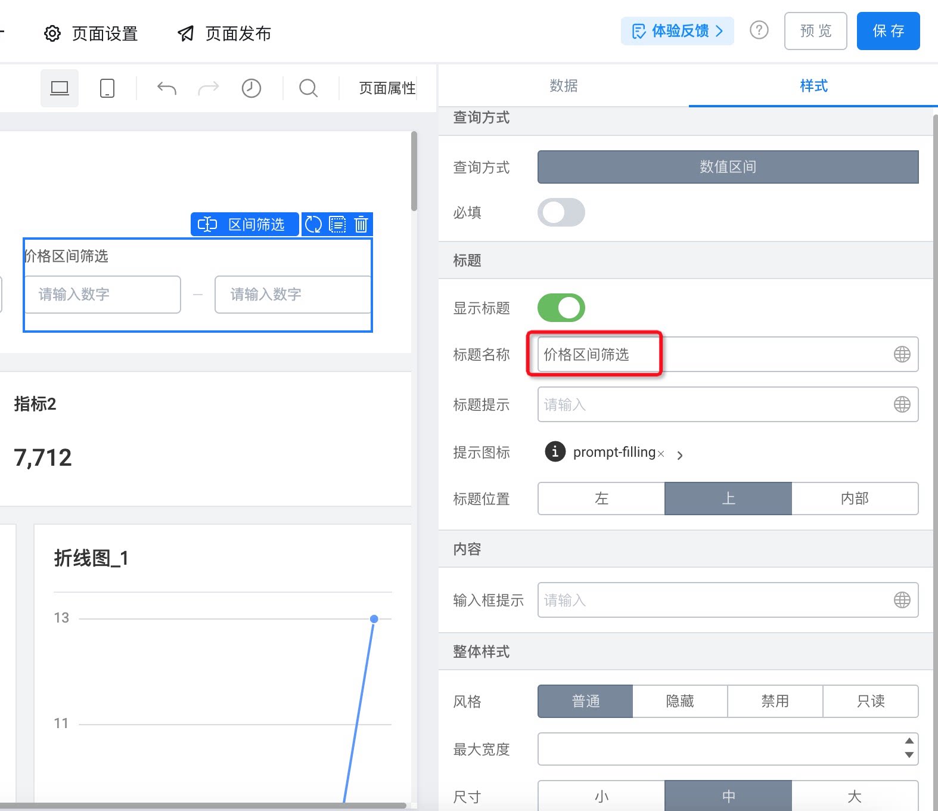Open history clock icon
938x811 pixels.
coord(251,88)
